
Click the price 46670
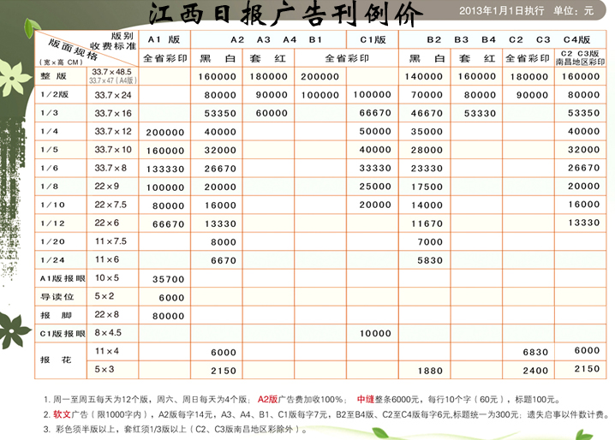(x=427, y=113)
